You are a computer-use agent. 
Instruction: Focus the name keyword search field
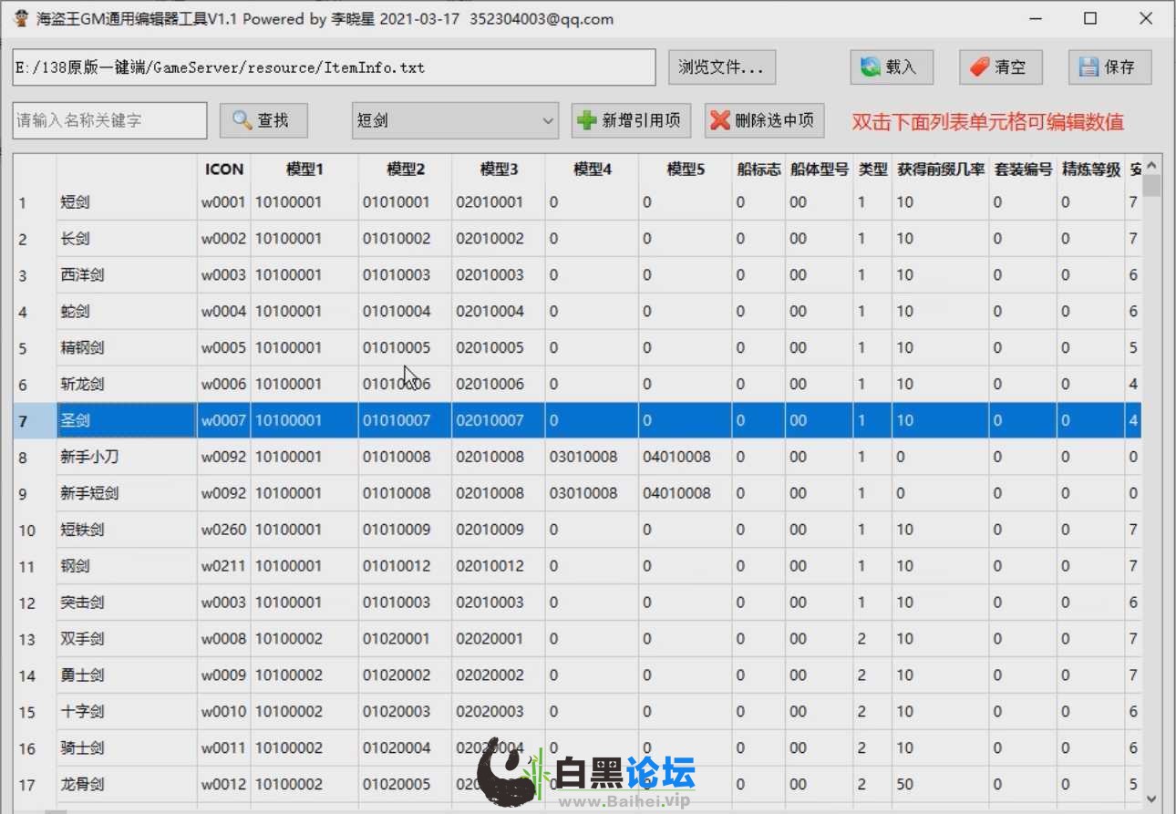pyautogui.click(x=109, y=120)
